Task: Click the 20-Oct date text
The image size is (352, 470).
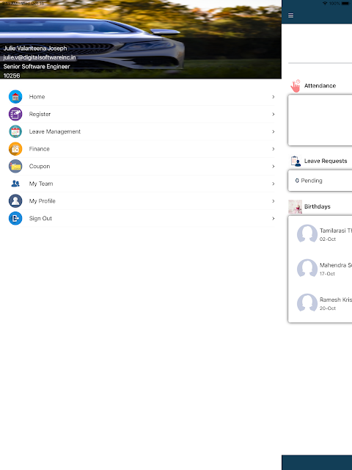Action: click(x=328, y=308)
